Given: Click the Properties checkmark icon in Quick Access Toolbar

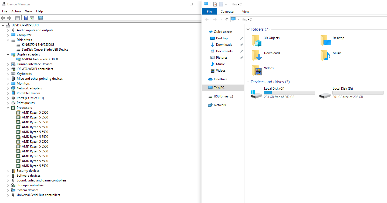Looking at the screenshot, I should click(215, 4).
